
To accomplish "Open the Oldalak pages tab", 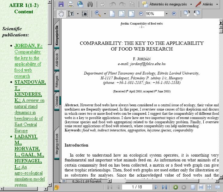I will [x=57, y=101].
